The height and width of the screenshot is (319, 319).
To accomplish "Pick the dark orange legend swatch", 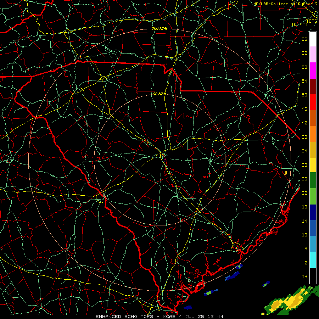I will tap(313, 118).
